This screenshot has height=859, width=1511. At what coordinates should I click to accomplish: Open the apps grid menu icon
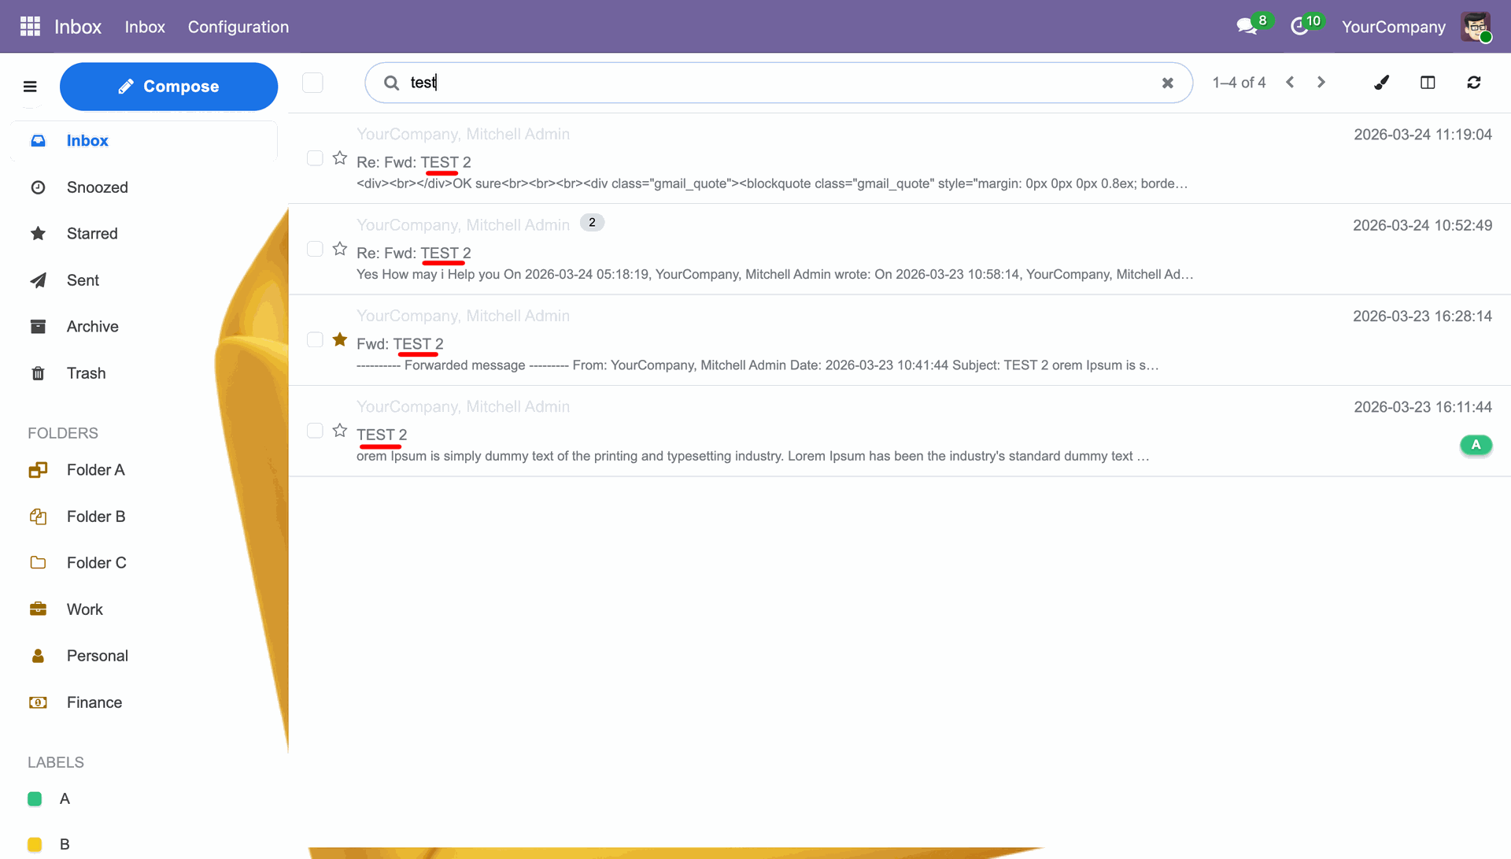[x=30, y=27]
